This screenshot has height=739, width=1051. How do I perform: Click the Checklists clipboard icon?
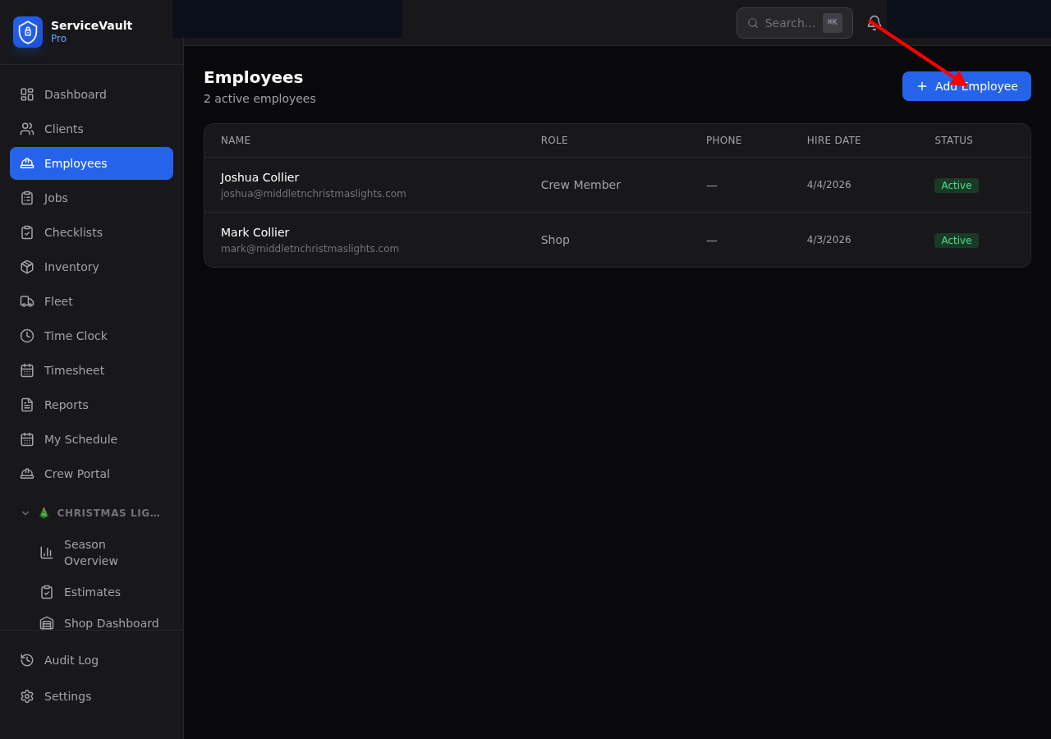point(26,232)
